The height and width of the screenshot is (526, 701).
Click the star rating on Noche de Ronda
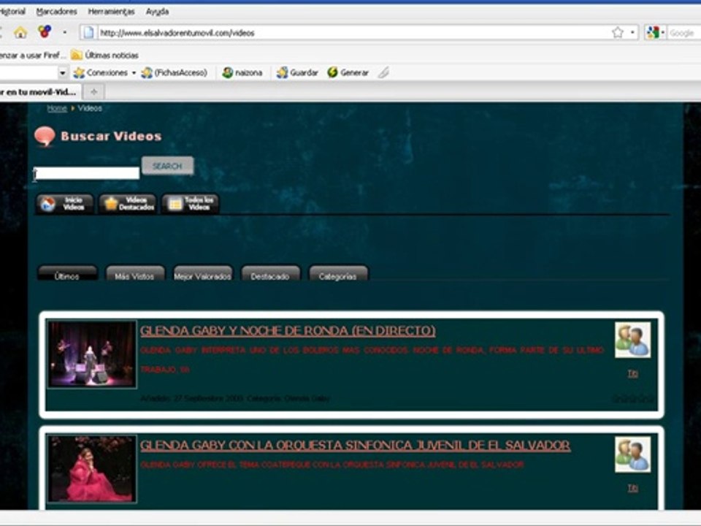click(x=632, y=398)
